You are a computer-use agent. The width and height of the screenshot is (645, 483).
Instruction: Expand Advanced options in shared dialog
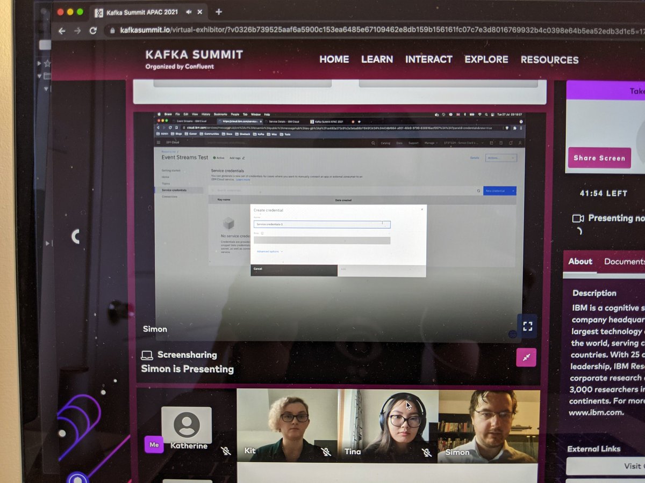[269, 251]
